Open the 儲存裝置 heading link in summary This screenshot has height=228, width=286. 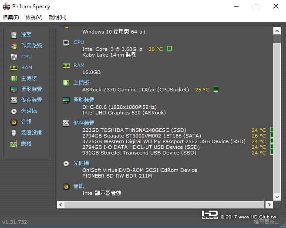84,123
